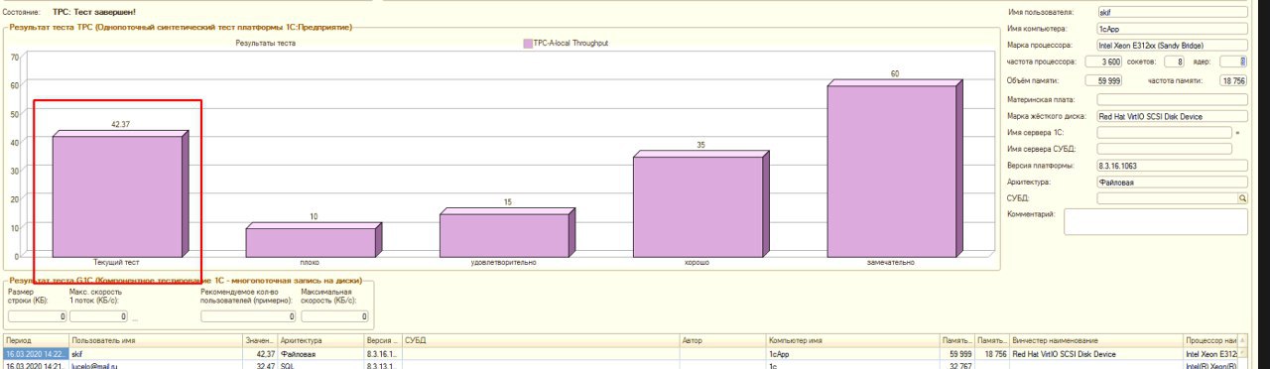Select the 16.03.2020 14:22 period cell
Screen dimensions: 1270x369
pyautogui.click(x=35, y=353)
